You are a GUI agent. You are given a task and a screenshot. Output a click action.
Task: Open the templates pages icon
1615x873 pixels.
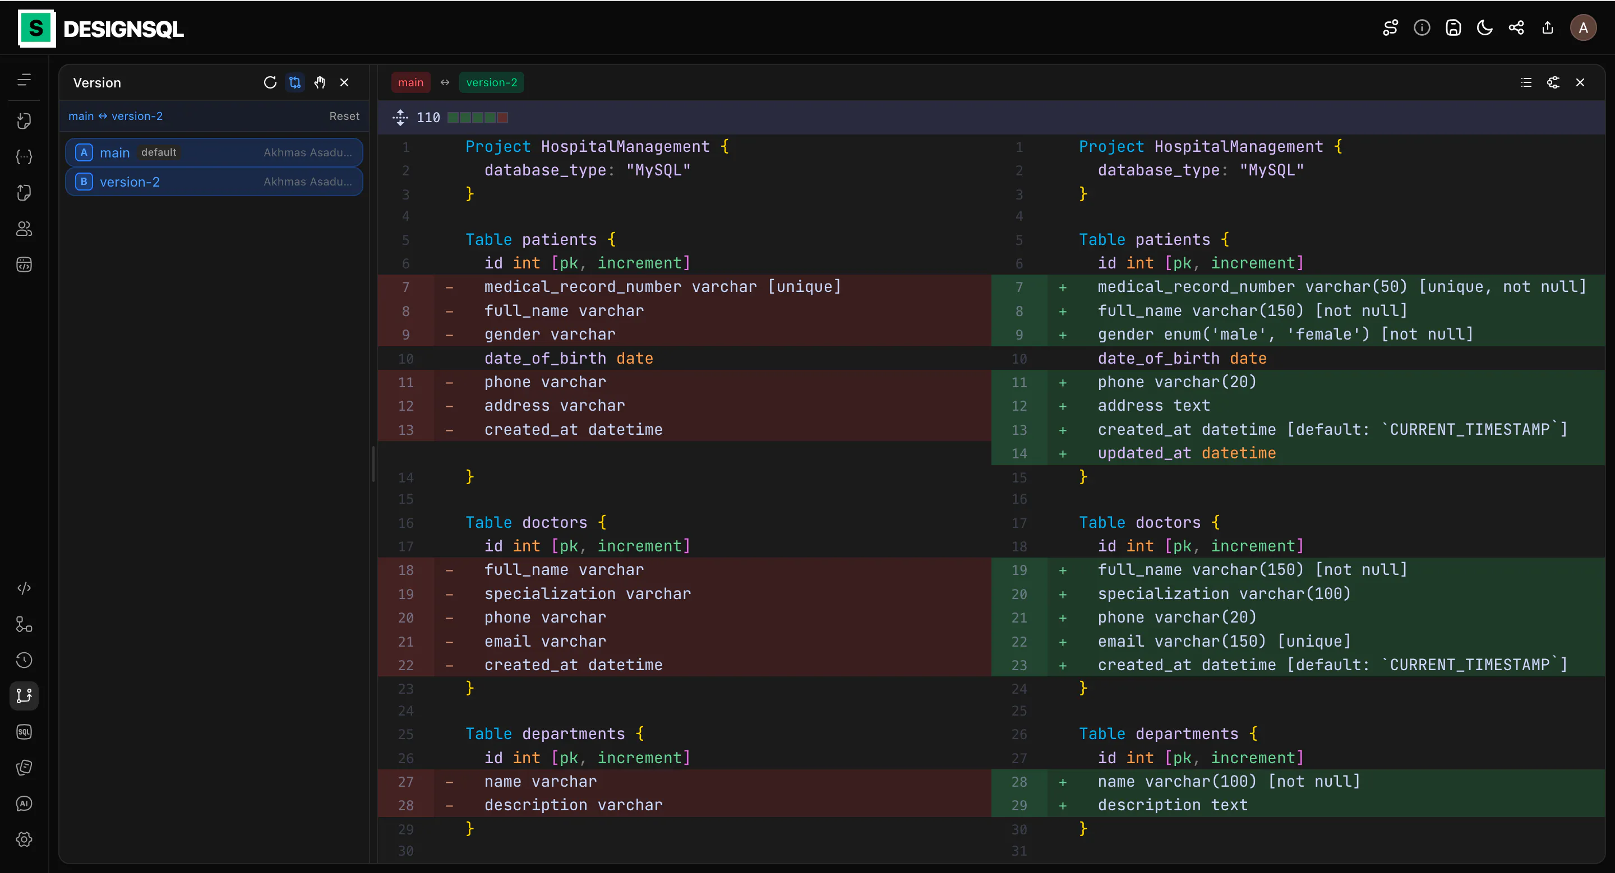tap(24, 768)
